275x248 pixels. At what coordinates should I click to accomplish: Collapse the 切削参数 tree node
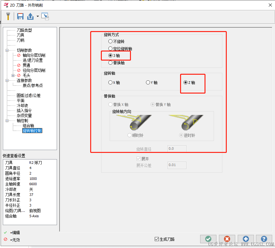point(7,50)
